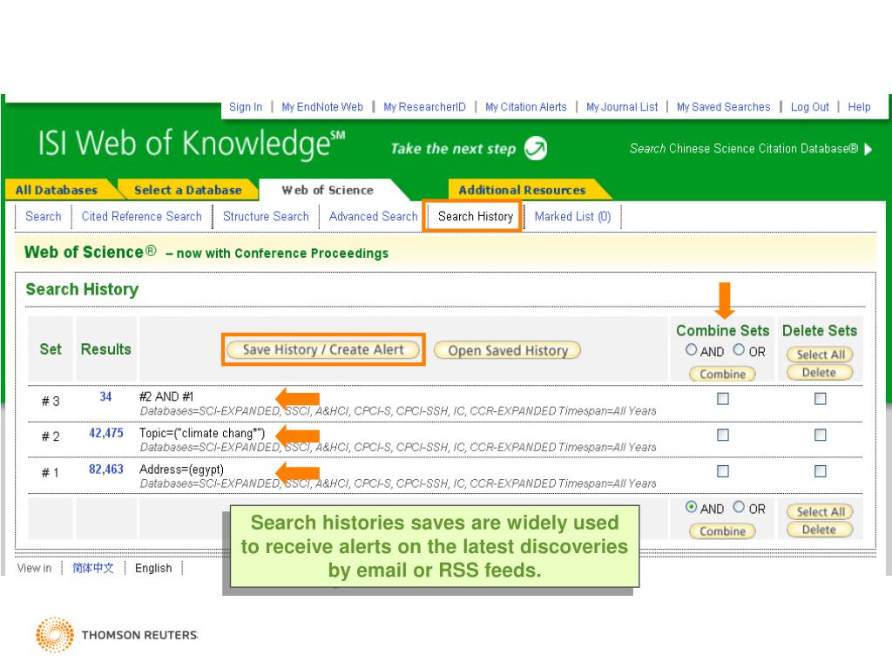Viewport: 892px width, 669px height.
Task: Open the All Databases tab
Action: [57, 190]
